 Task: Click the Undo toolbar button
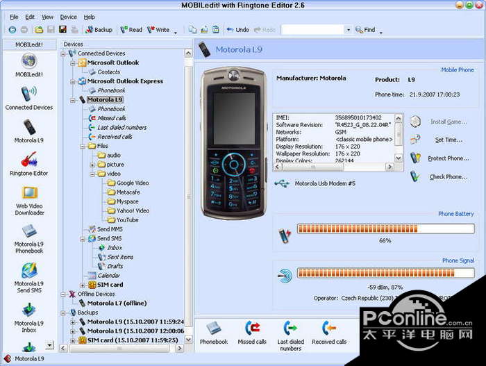coord(237,30)
